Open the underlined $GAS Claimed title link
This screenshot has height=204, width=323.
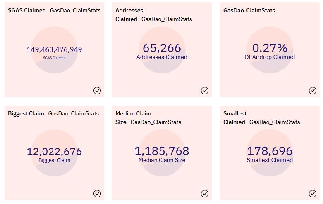point(27,10)
